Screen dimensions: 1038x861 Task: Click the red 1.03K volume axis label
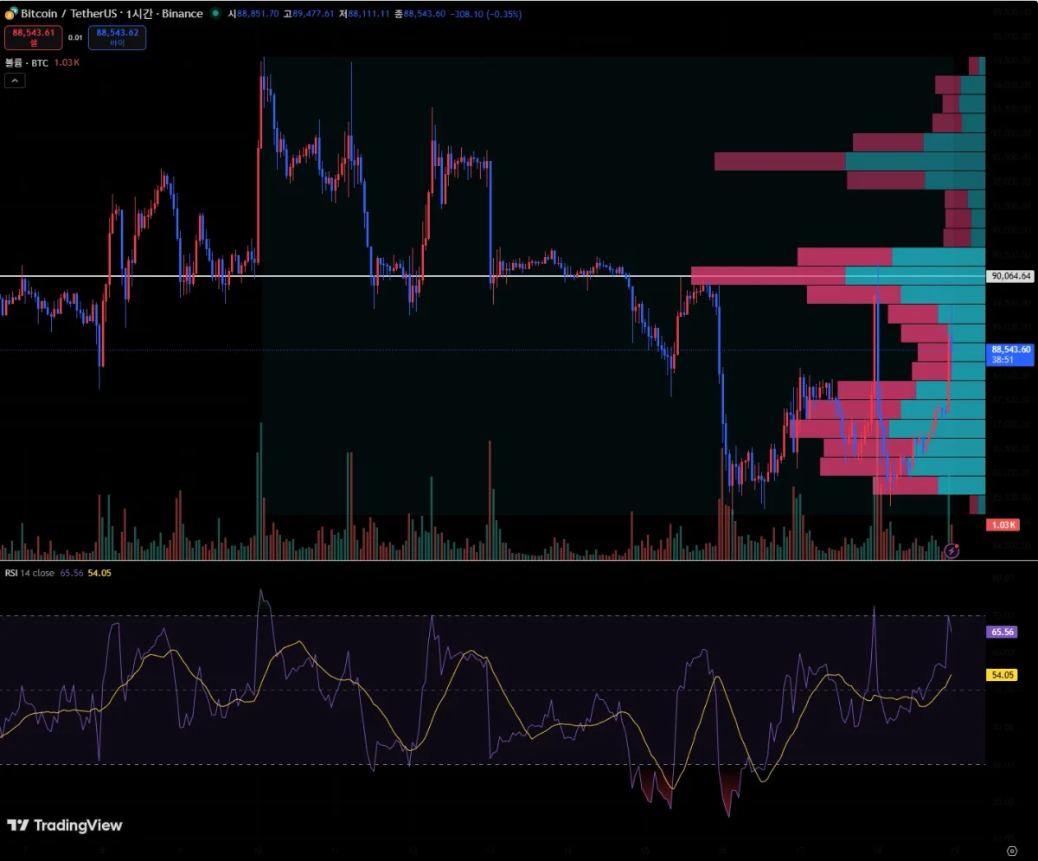(x=1003, y=525)
